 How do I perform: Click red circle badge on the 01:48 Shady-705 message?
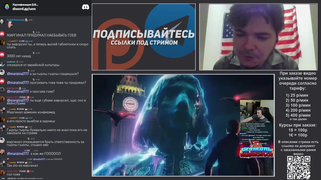28,97
